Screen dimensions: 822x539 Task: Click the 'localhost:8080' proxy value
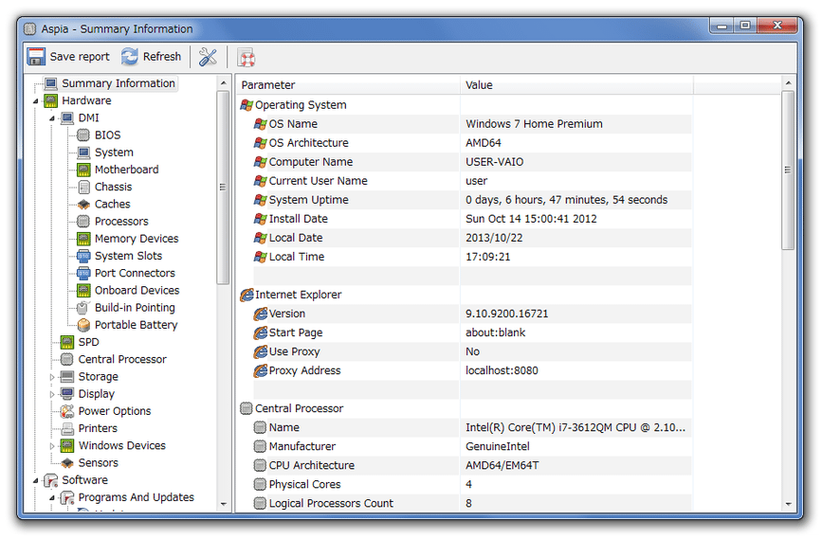(x=502, y=370)
